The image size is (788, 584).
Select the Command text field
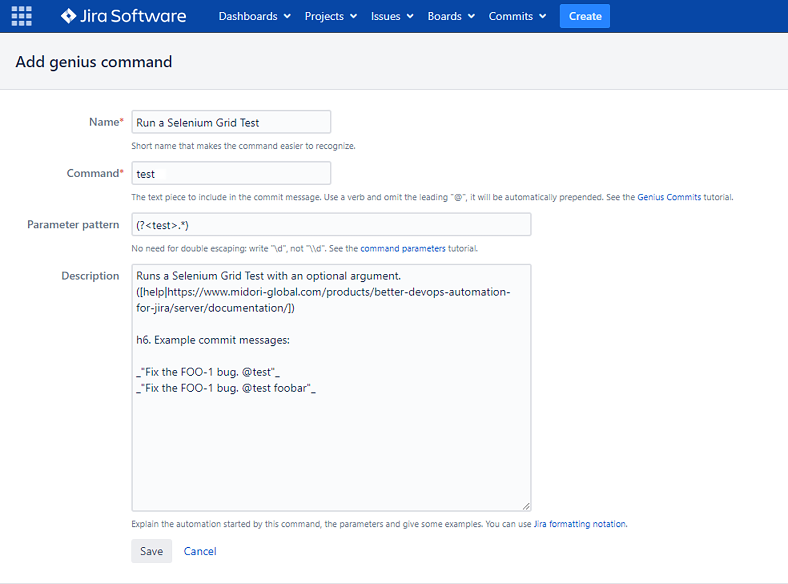click(231, 173)
